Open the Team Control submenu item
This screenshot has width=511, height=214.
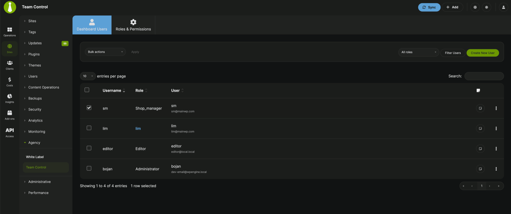(x=46, y=167)
